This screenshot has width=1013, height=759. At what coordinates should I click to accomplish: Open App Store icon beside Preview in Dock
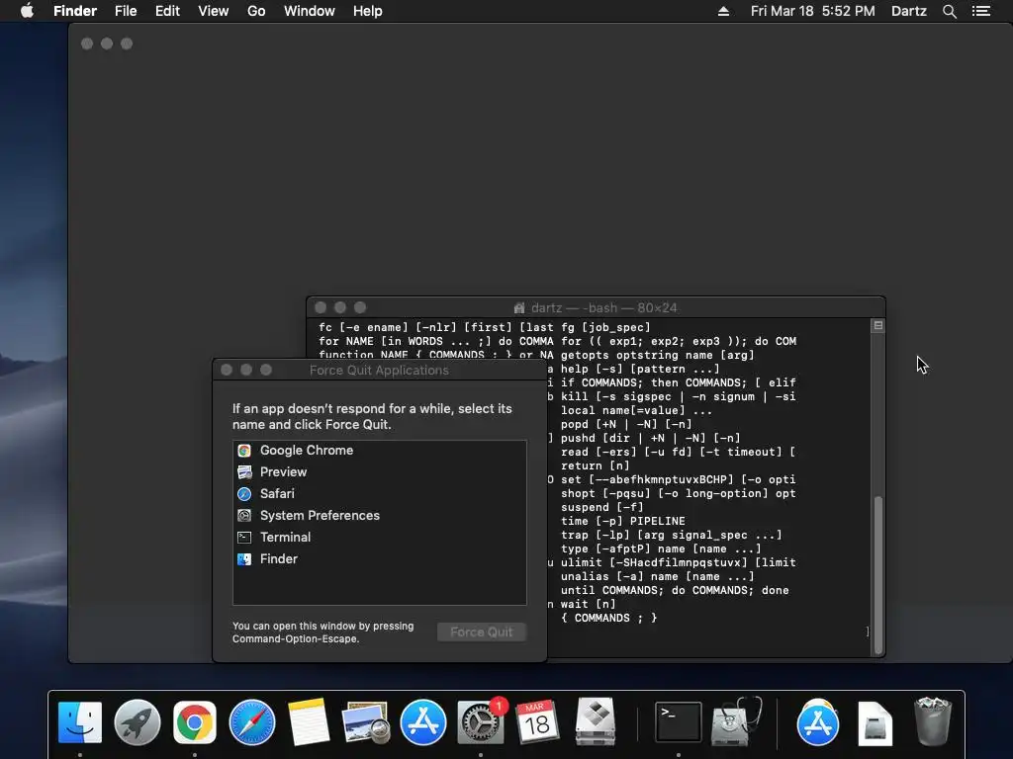[423, 722]
